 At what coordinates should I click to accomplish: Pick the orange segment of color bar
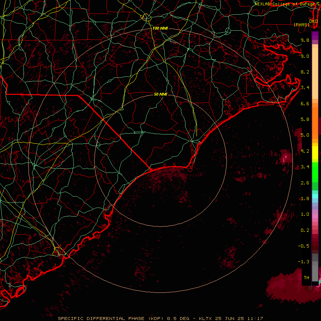[315, 123]
